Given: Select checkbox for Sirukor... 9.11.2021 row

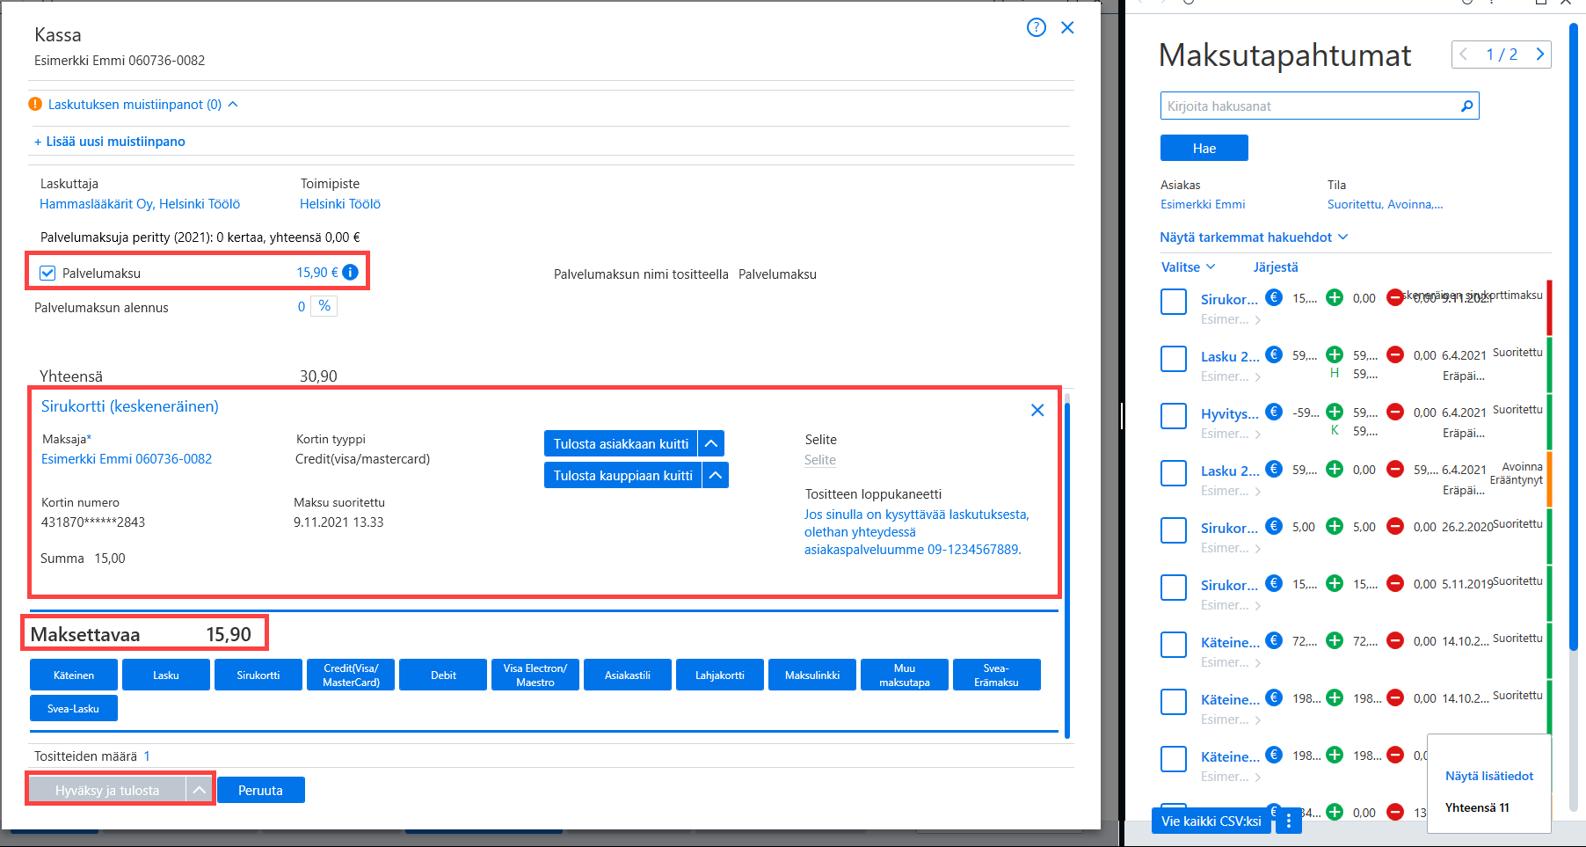Looking at the screenshot, I should 1174,302.
